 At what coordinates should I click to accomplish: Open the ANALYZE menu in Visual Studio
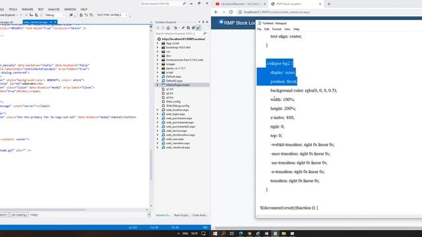pos(53,9)
